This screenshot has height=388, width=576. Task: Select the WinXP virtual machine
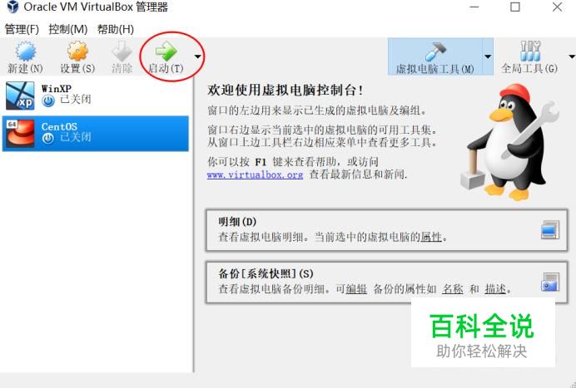(96, 96)
